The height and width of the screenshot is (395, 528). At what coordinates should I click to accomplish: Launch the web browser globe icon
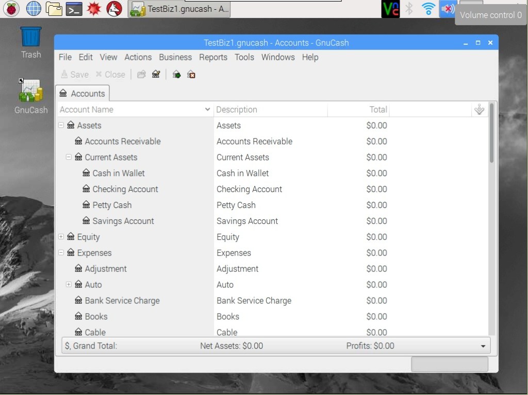tap(34, 8)
